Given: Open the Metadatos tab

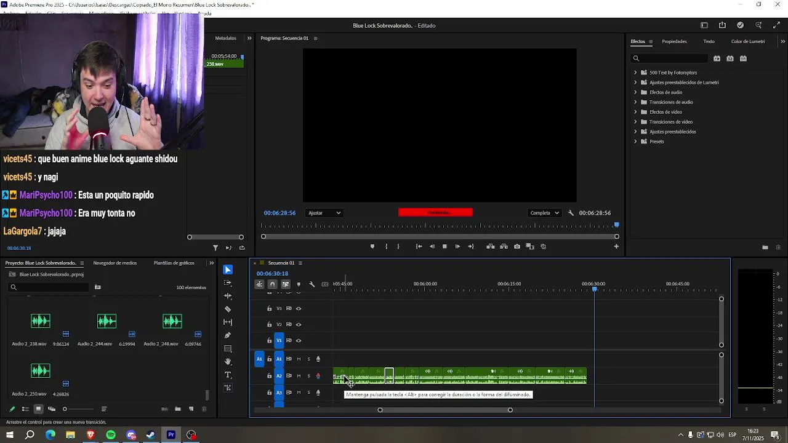Looking at the screenshot, I should [225, 38].
